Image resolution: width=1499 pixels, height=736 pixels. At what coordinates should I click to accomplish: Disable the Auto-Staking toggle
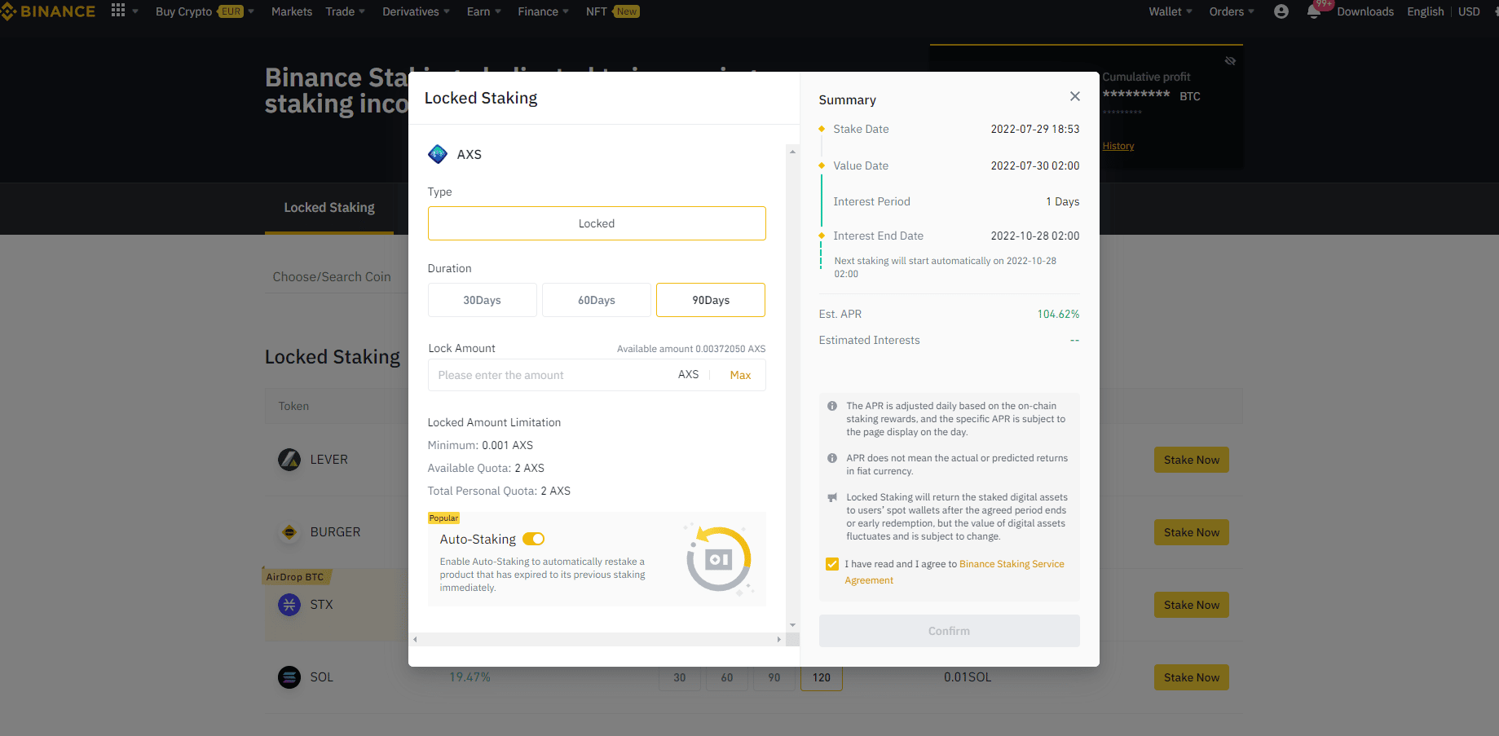pos(533,539)
